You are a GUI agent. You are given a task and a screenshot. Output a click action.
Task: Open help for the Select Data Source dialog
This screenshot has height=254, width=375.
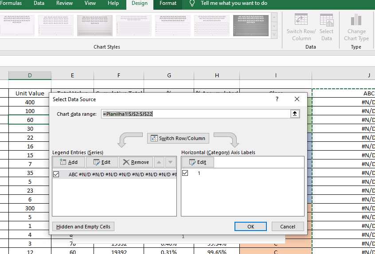277,99
